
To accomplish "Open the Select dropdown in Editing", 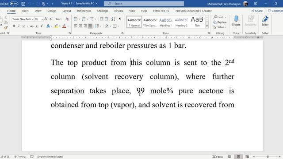I will [x=220, y=27].
